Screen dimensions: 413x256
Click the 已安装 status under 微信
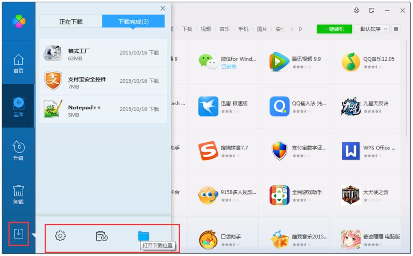(x=229, y=67)
